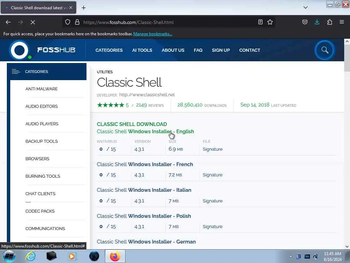Open the tracking protection shield icon
The image size is (350, 263).
pos(68,22)
